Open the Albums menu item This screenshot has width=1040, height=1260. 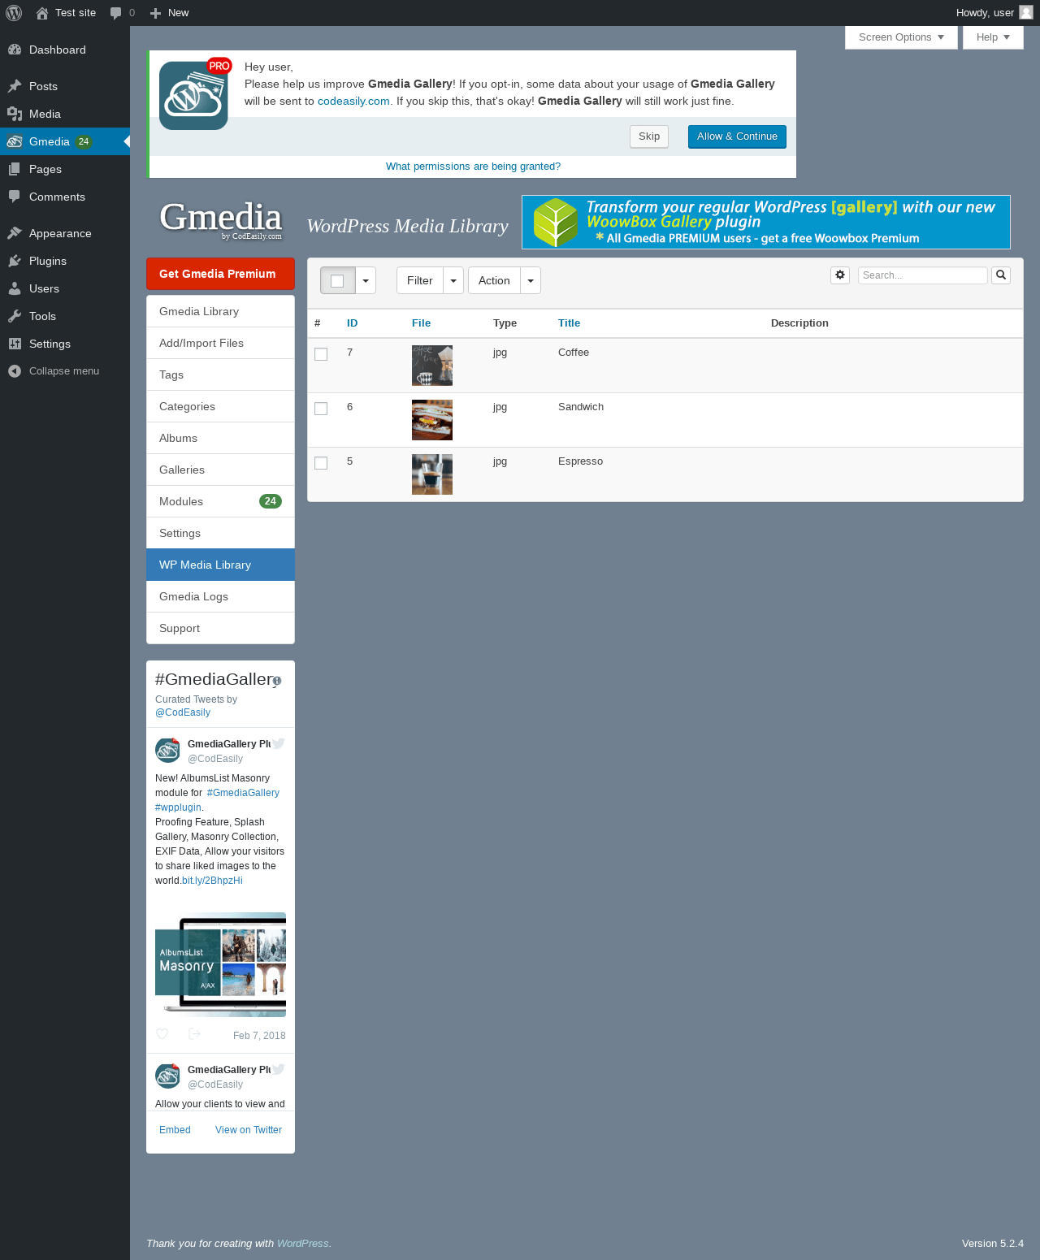click(x=220, y=438)
